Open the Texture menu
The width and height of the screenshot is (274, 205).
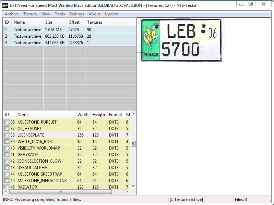(x=30, y=14)
